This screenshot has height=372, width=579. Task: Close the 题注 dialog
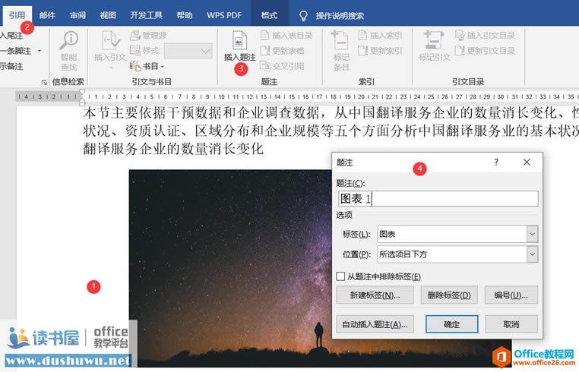tap(527, 162)
